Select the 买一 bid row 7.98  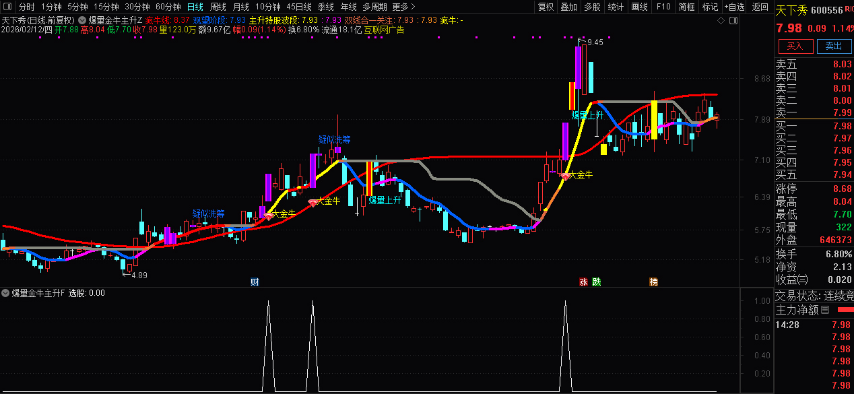(814, 126)
